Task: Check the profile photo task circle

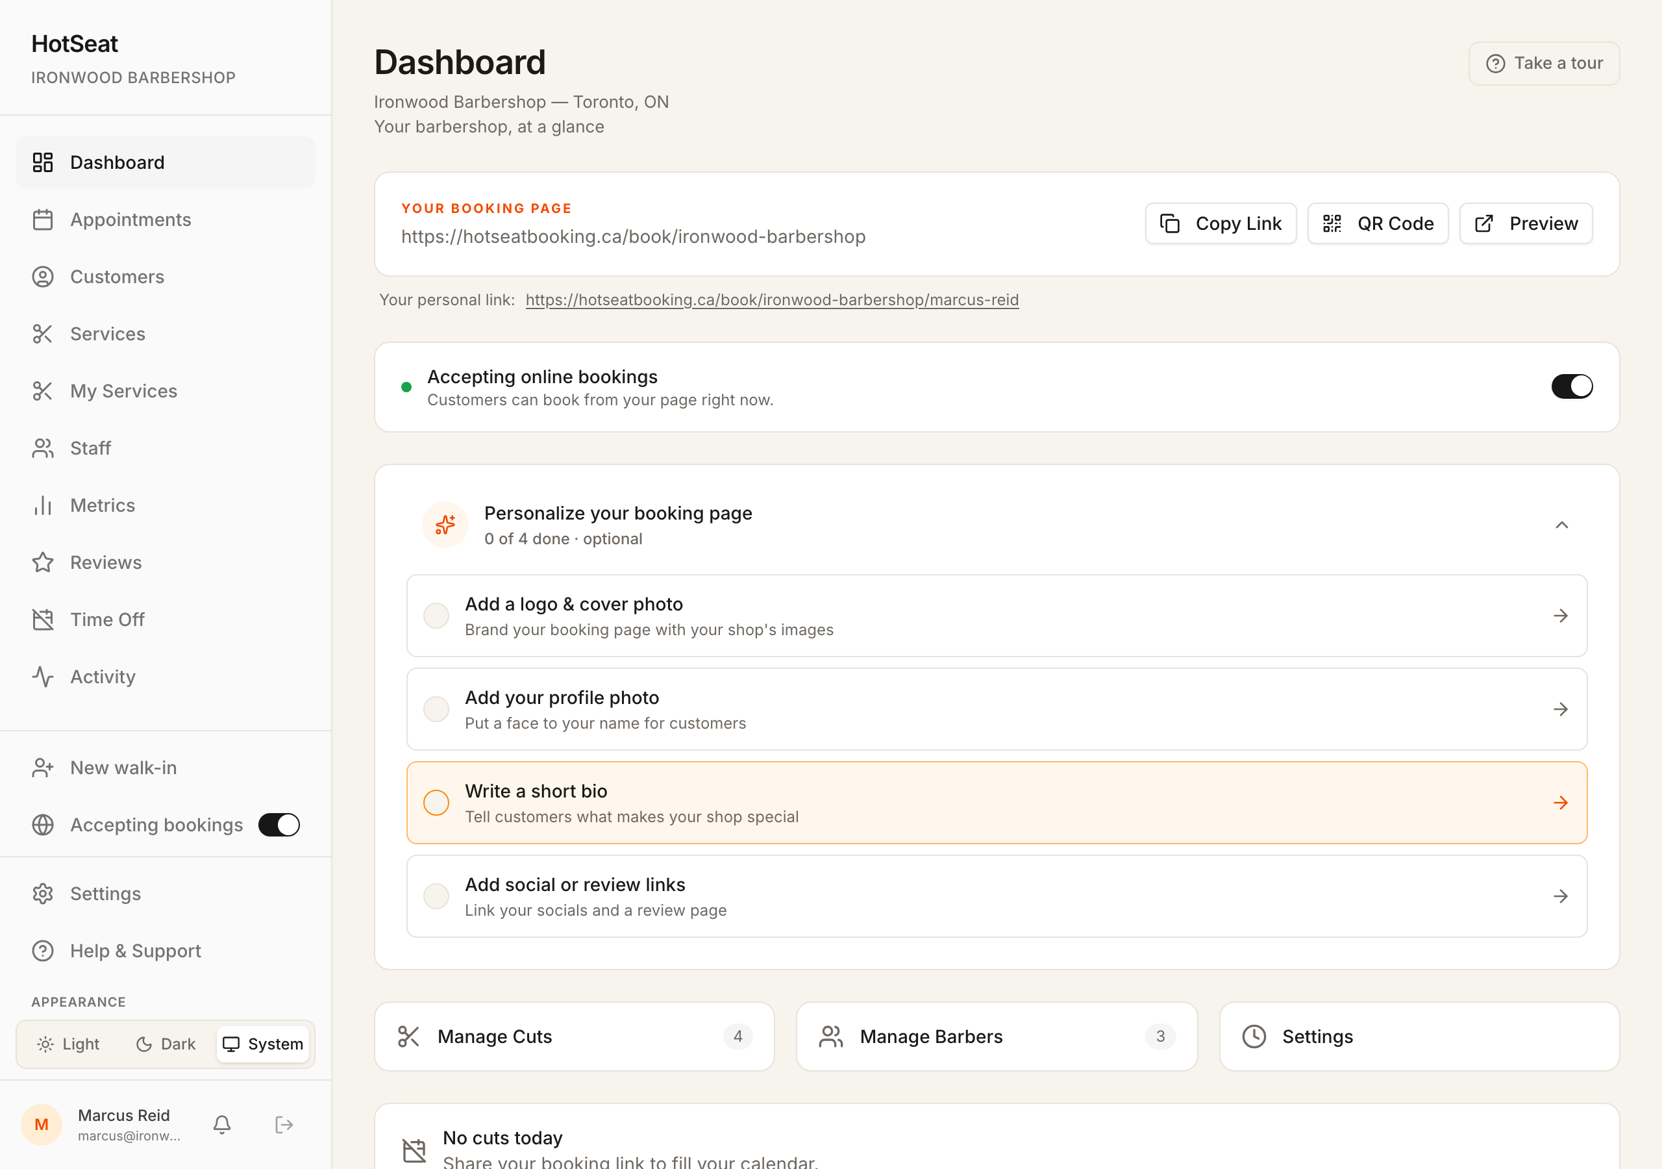Action: (436, 710)
